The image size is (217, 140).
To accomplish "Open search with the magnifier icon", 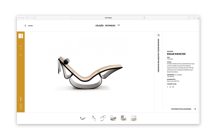I will click(21, 55).
